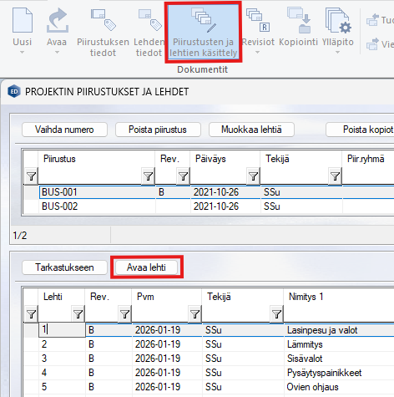Click the sheets table row-header filter

point(31,314)
